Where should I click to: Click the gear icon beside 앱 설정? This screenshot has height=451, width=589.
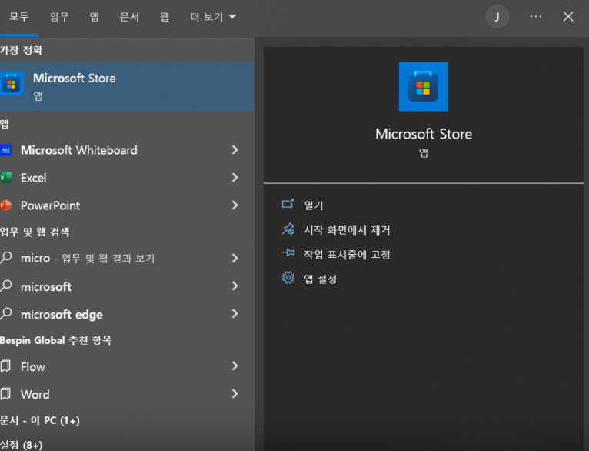[288, 278]
